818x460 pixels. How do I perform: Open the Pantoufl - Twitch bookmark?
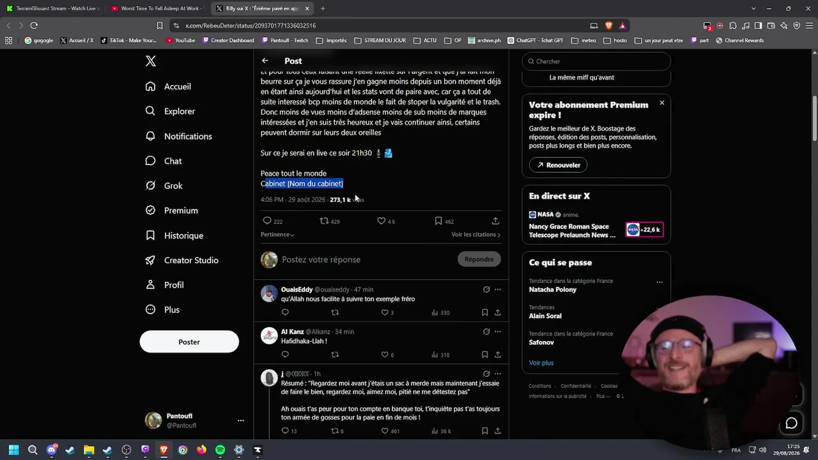tap(285, 40)
